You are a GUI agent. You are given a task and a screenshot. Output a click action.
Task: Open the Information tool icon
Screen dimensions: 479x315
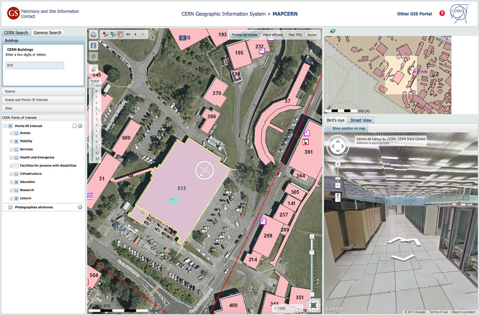[93, 45]
